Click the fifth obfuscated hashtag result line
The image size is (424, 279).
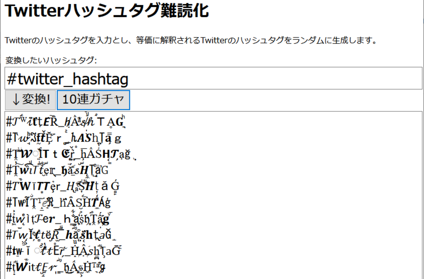click(63, 186)
